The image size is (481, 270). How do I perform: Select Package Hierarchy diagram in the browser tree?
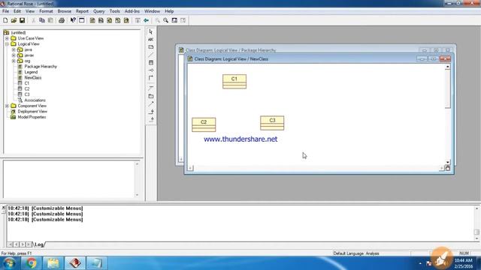click(41, 67)
